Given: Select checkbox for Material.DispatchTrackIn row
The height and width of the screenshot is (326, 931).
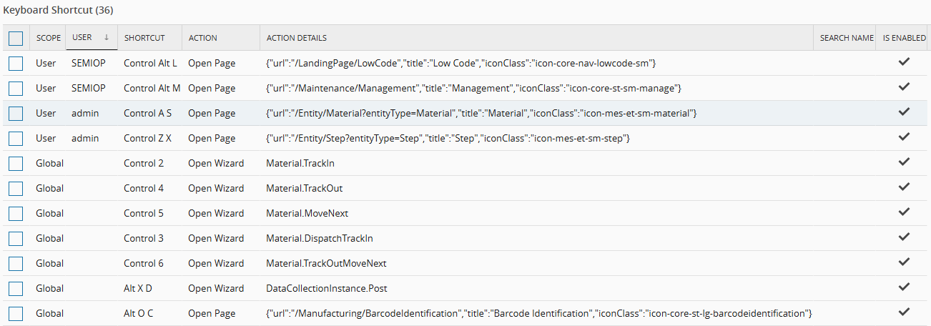Looking at the screenshot, I should 16,239.
